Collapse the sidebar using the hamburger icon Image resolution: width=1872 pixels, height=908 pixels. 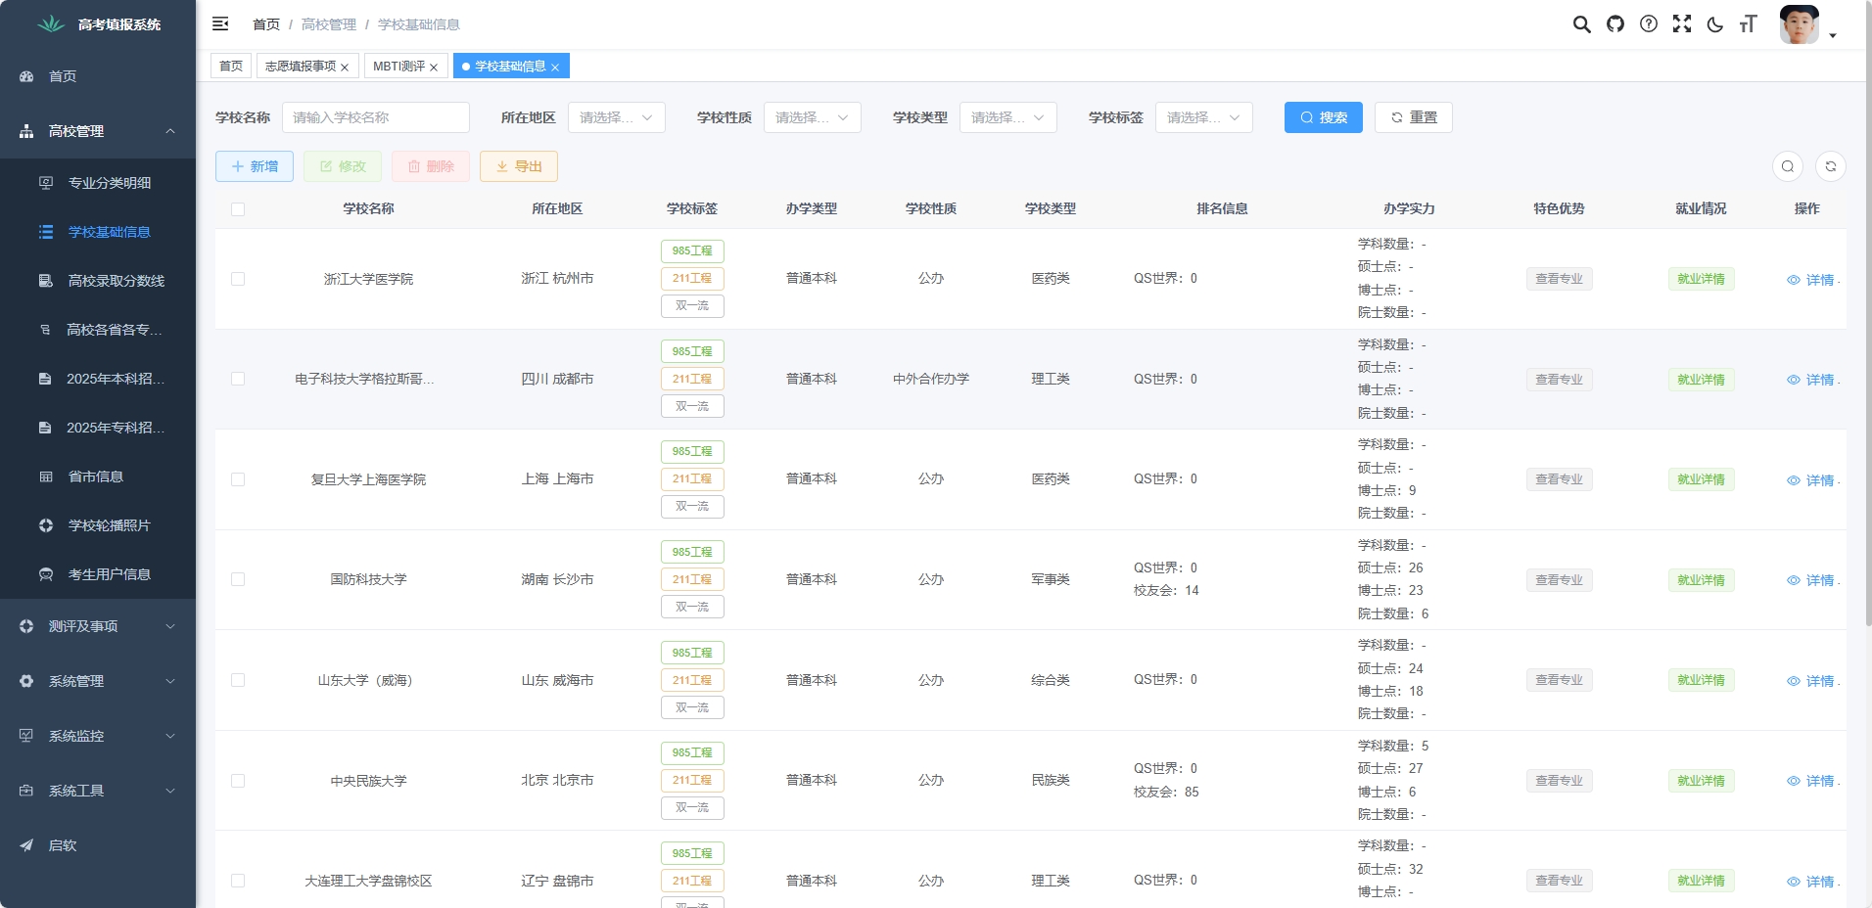tap(221, 23)
